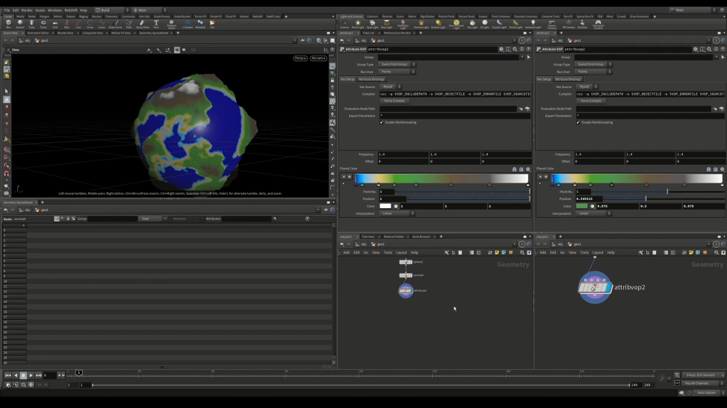
Task: Enable Multithreading checkbox in left parameter pane
Action: [382, 122]
